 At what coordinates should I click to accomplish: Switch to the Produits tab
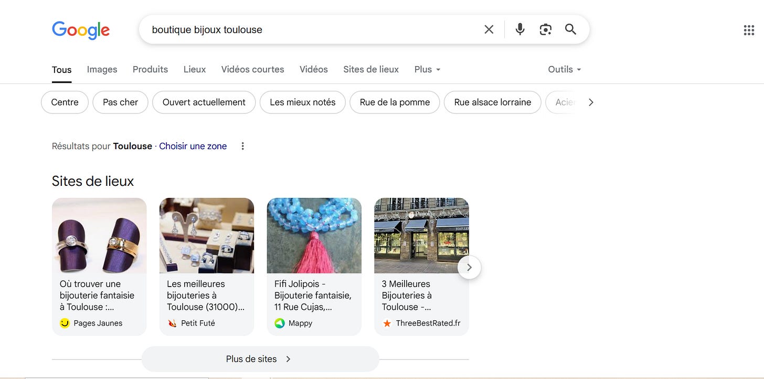150,69
